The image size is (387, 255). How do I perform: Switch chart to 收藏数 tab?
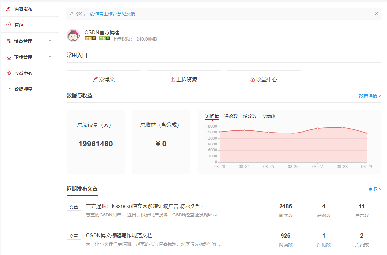[268, 116]
